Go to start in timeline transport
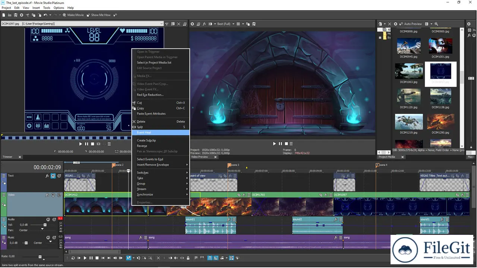The image size is (477, 268). click(x=103, y=258)
